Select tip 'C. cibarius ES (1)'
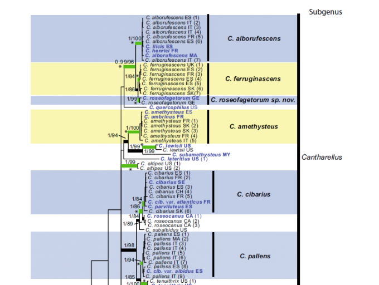The image size is (379, 285). [169, 173]
